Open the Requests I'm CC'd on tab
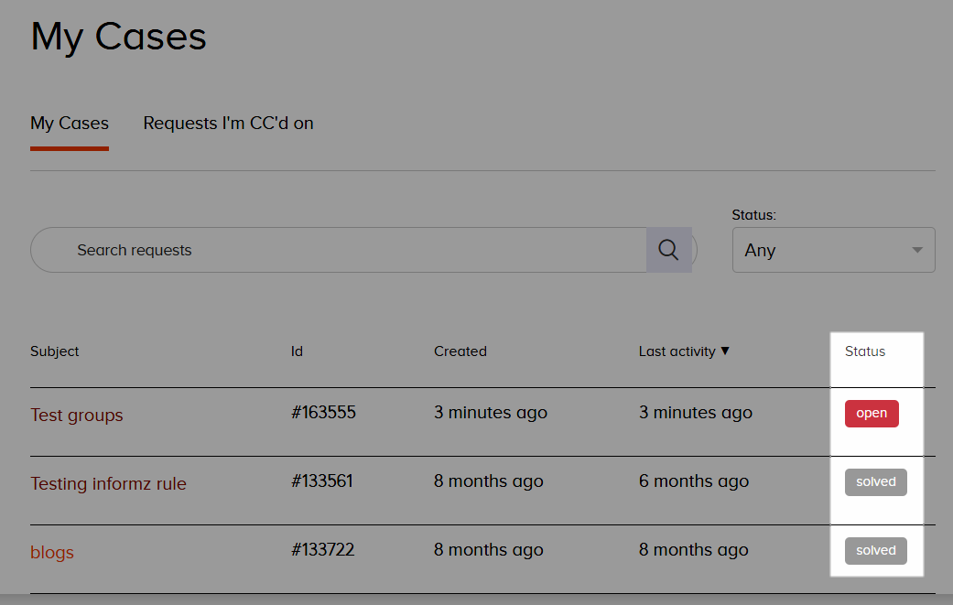Viewport: 953px width, 605px height. coord(229,124)
